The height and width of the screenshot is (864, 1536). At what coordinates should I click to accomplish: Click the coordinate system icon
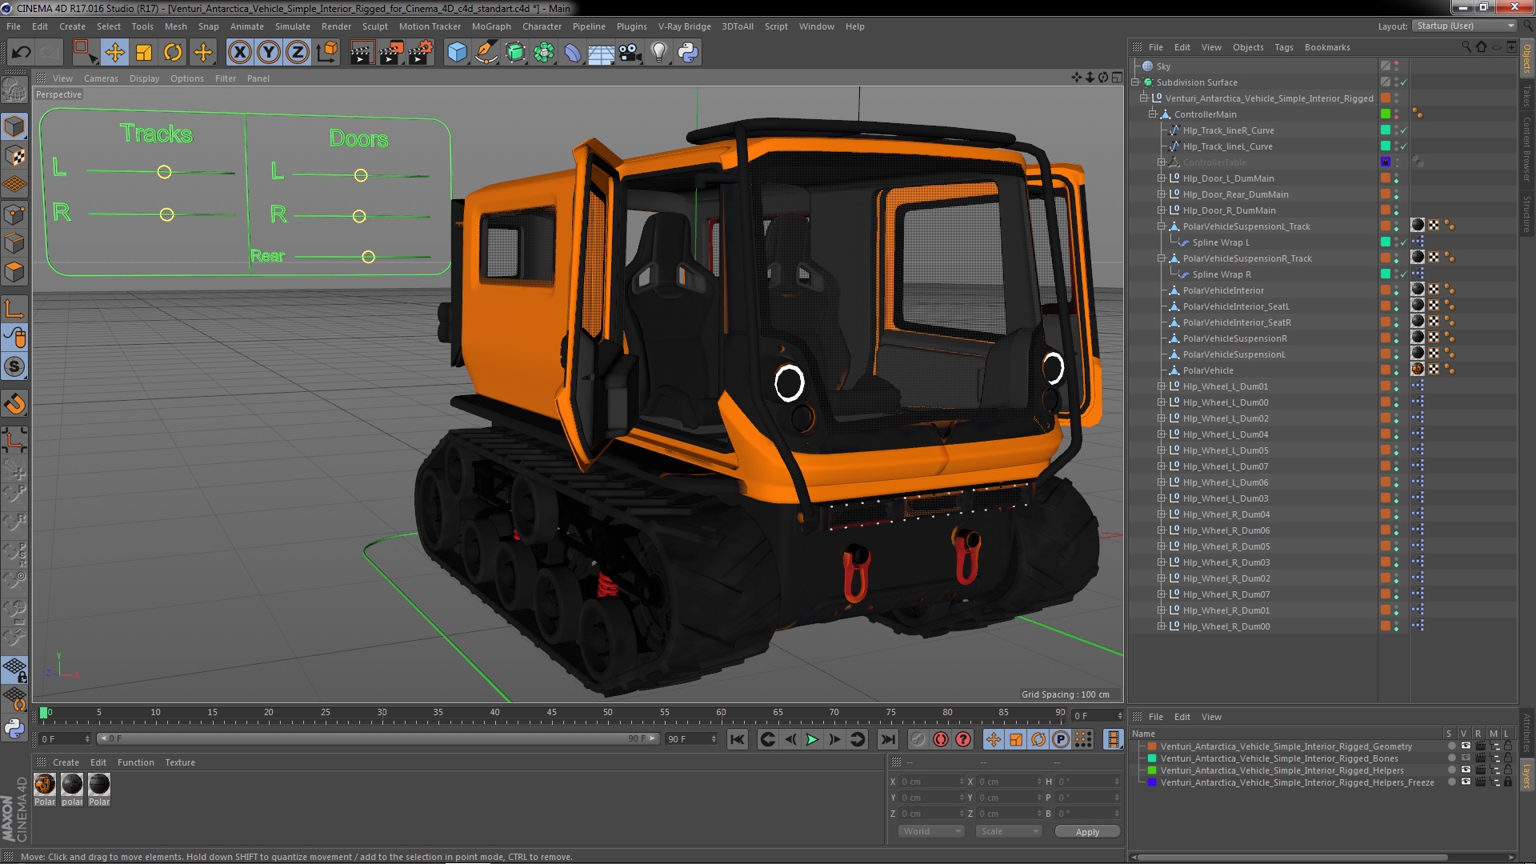click(327, 53)
